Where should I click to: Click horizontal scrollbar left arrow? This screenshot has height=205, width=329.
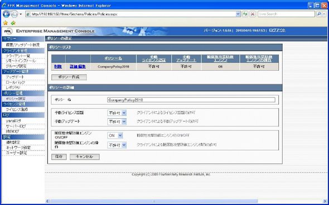47,201
